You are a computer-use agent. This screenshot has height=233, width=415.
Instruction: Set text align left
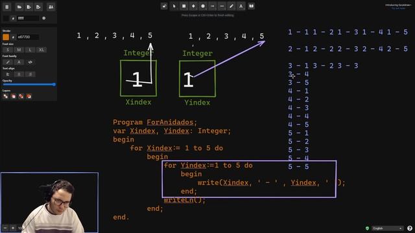click(x=8, y=74)
